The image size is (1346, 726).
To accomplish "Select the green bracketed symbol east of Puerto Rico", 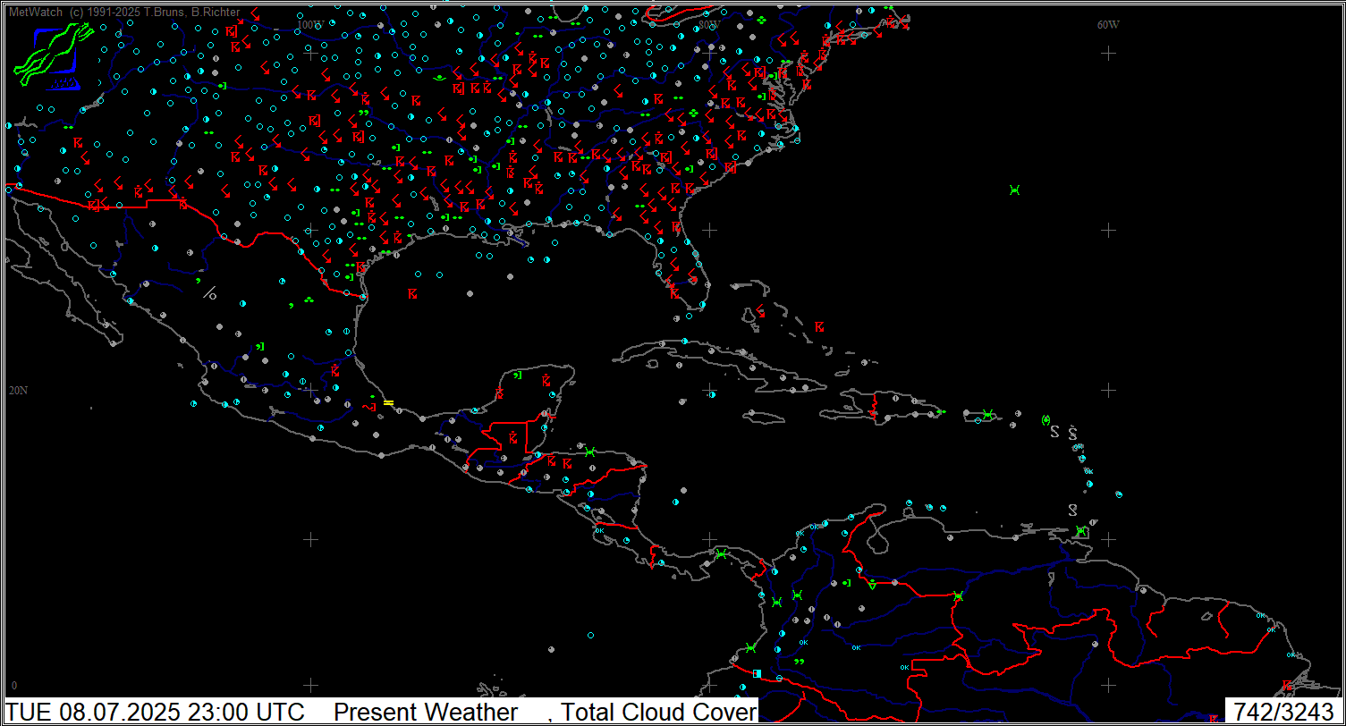I will click(x=1045, y=419).
